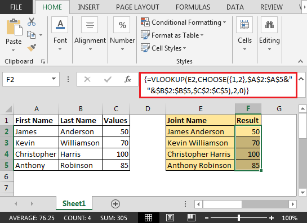Click the Conditional Formatting icon
Viewport: 307px width, 223px height.
click(x=145, y=22)
